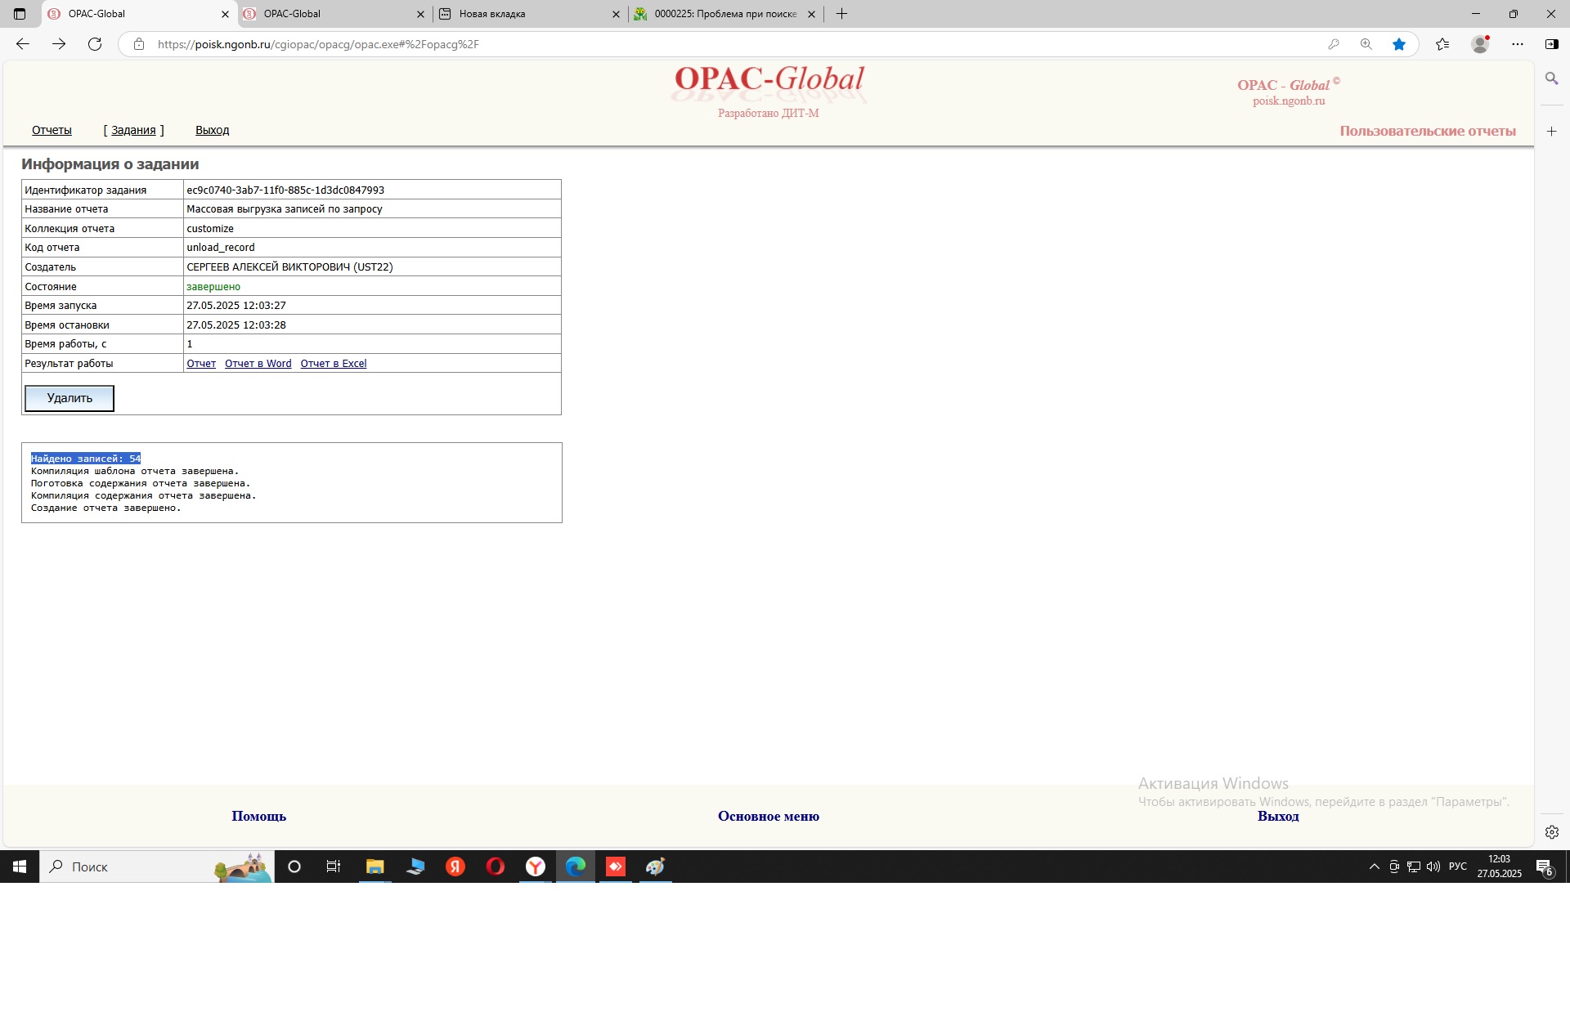Open the Edge settings and more menu

[1518, 44]
